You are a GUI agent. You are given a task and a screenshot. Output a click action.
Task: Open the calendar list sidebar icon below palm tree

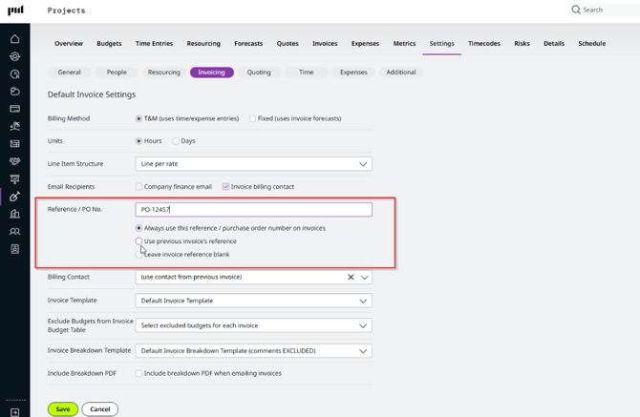pos(14,143)
